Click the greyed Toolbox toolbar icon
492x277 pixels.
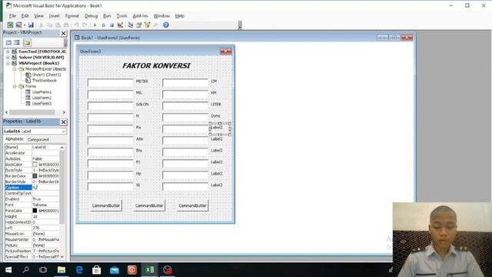pyautogui.click(x=155, y=25)
